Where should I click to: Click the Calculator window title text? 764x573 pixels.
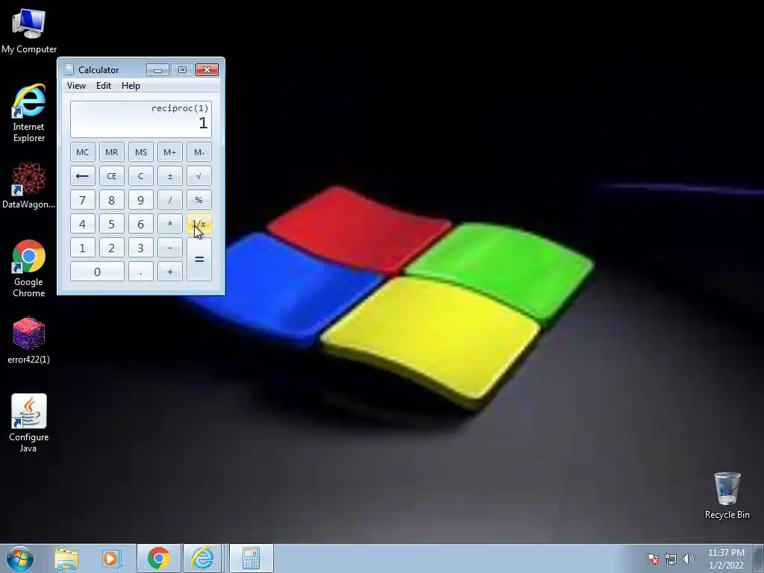(98, 70)
